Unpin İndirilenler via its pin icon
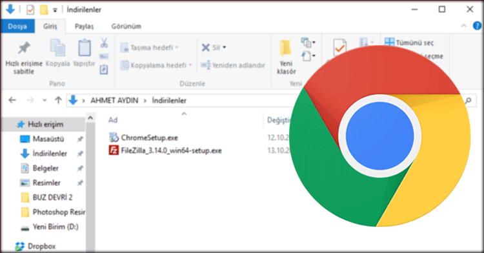484x253 pixels. (x=80, y=154)
